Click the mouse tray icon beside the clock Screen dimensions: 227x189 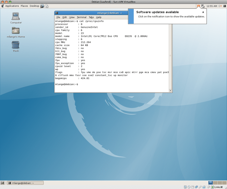(x=203, y=6)
